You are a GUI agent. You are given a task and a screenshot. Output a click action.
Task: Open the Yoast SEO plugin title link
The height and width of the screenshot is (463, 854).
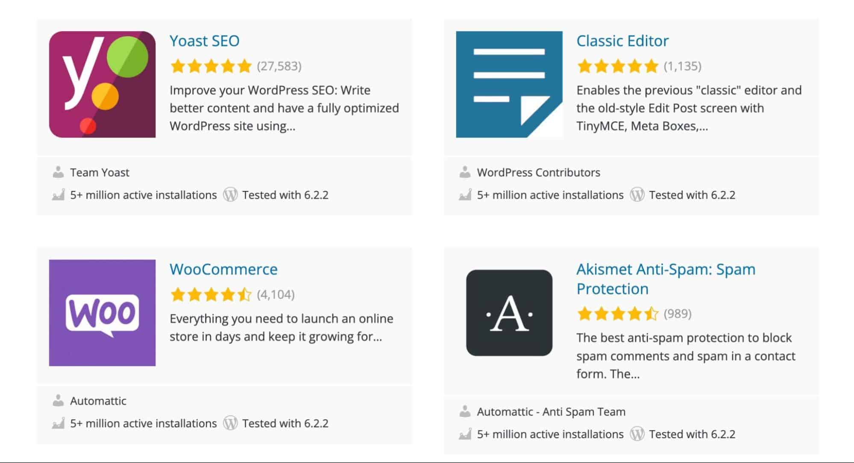click(x=204, y=41)
